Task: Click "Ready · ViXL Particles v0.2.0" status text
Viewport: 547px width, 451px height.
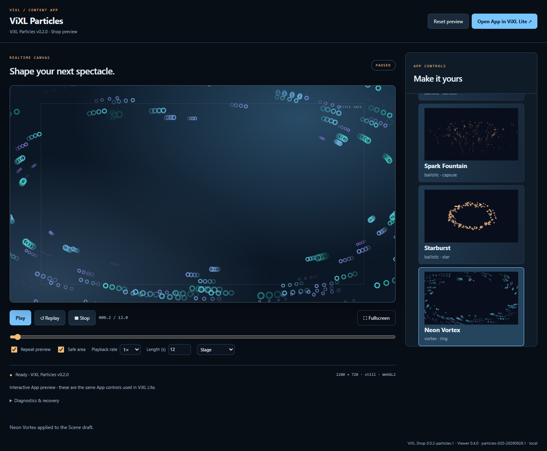Action: tap(42, 375)
